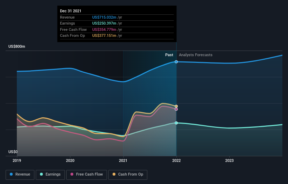Click the Earnings row label in tooltip
Screen dimensions: 288x184
tap(67, 23)
